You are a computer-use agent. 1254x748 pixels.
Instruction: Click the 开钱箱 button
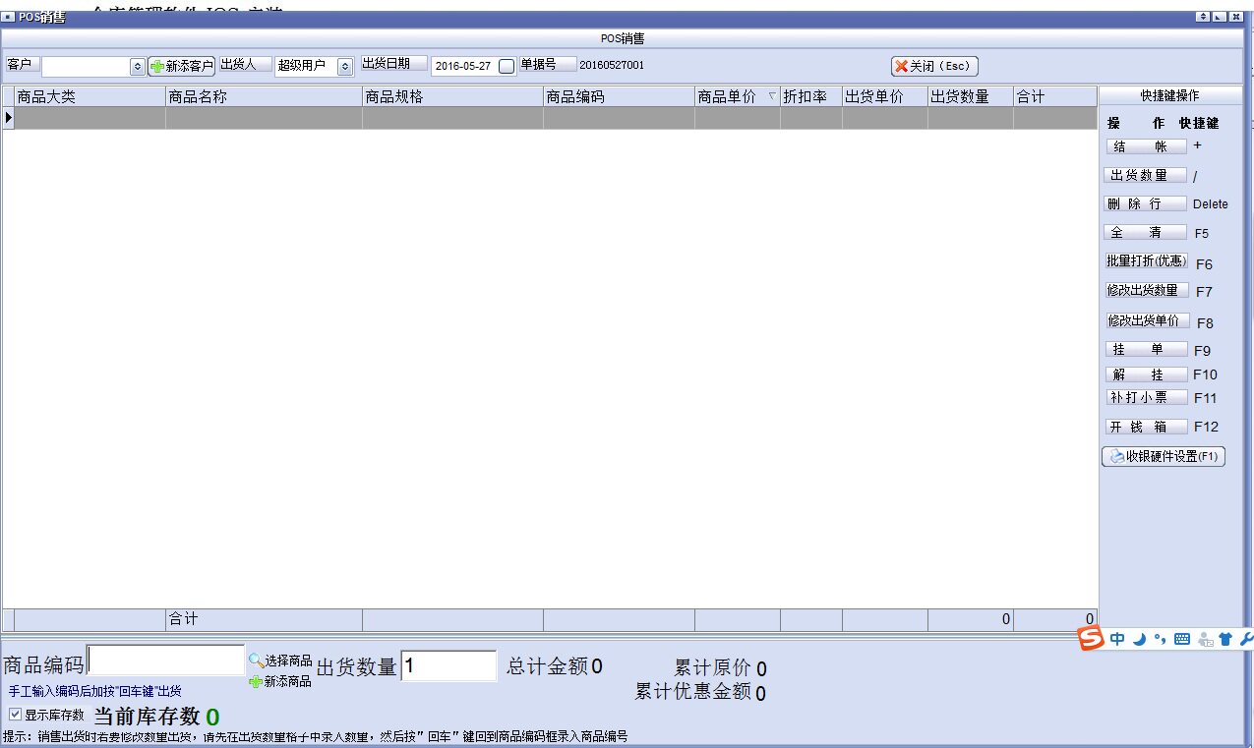pyautogui.click(x=1146, y=428)
